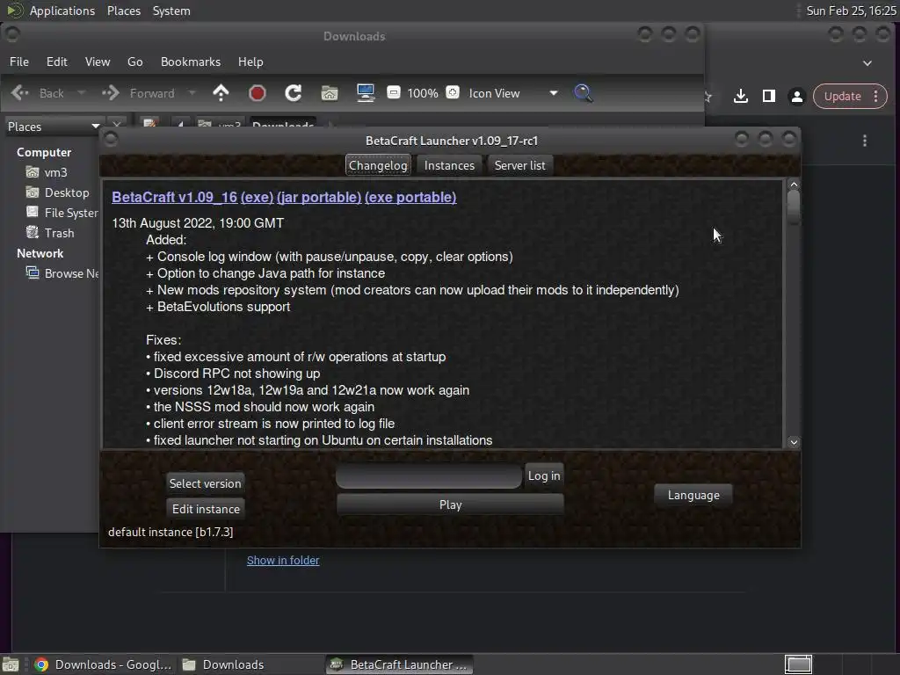Switch to the Changelog tab

click(378, 165)
